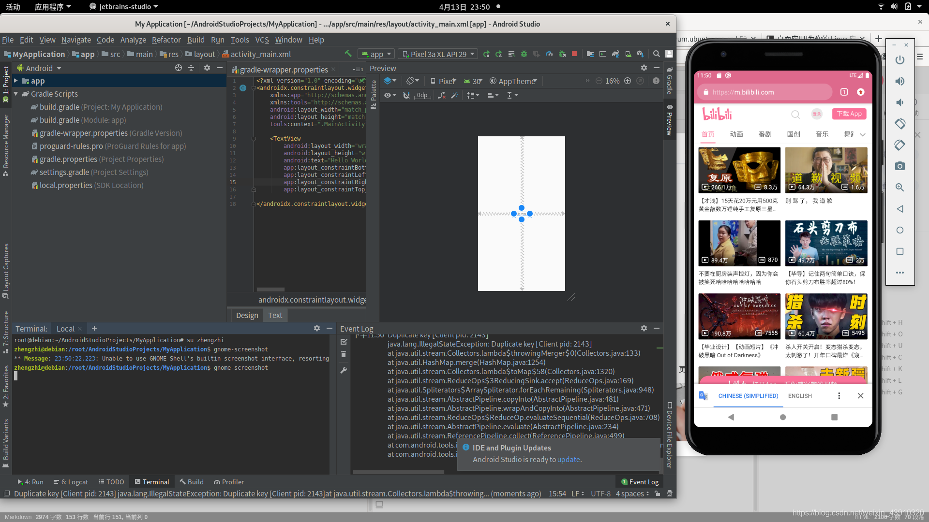The image size is (929, 522).
Task: Click the red Stop button in toolbar
Action: 574,54
